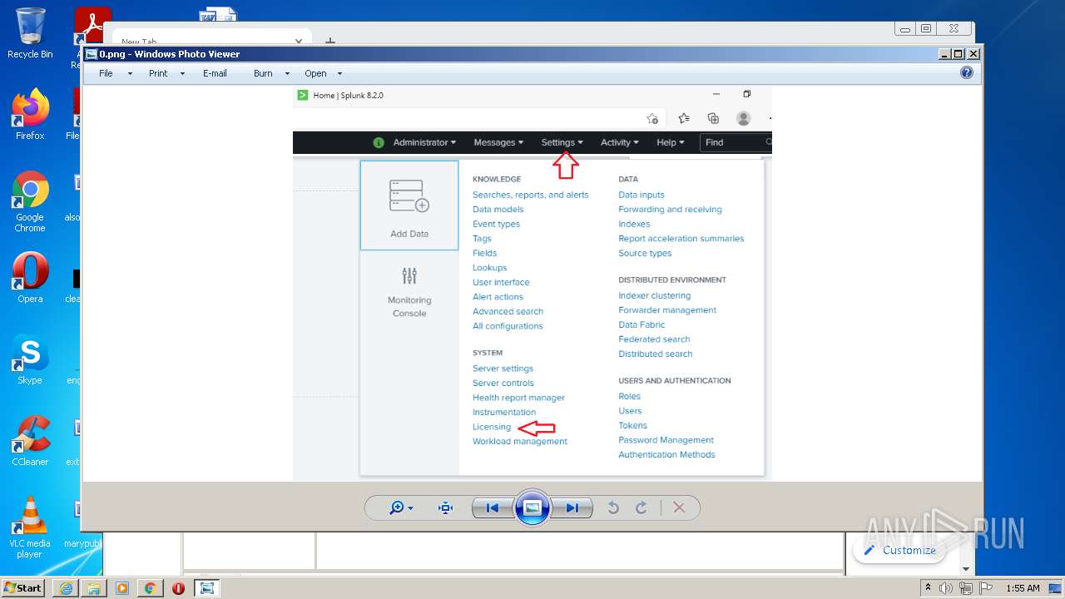1065x599 pixels.
Task: Expand the Open menu dropdown arrow
Action: (340, 74)
